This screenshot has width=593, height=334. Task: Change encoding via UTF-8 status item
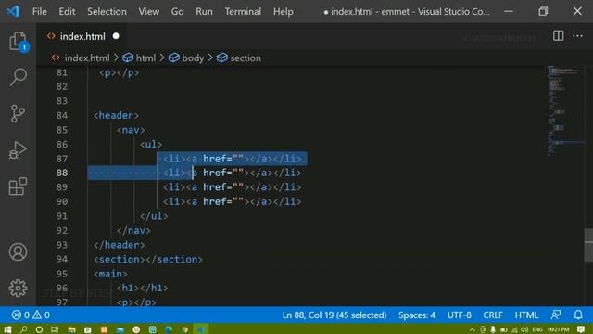(460, 315)
